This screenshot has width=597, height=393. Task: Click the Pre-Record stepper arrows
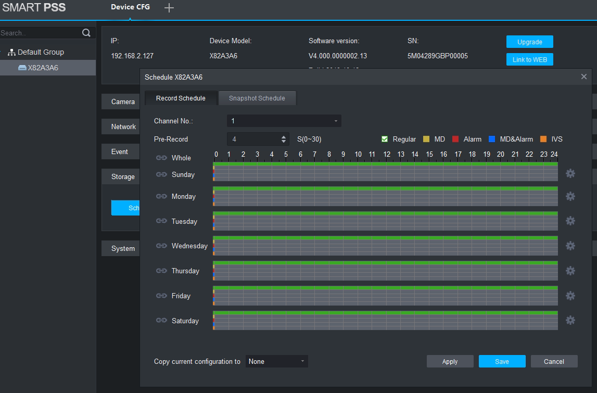284,139
